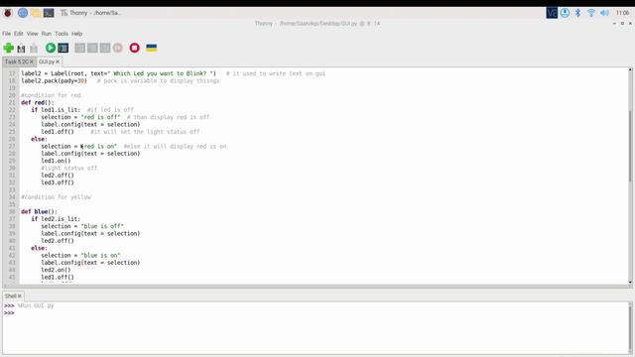
Task: Click the 'def blue():' line
Action: point(39,211)
